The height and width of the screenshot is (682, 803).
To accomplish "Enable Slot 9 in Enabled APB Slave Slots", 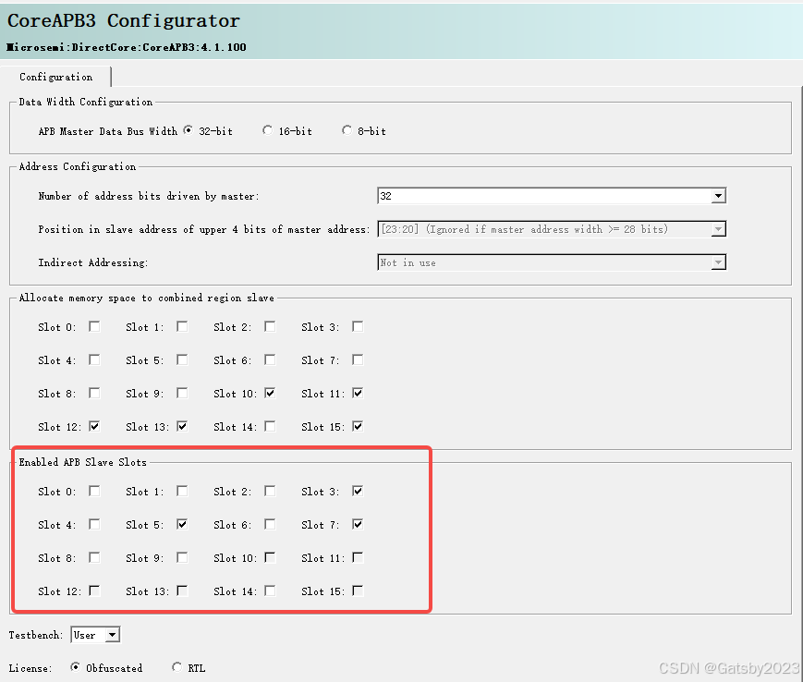I will tap(182, 557).
